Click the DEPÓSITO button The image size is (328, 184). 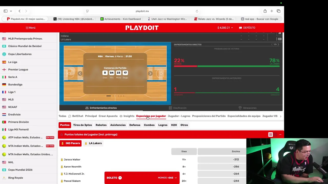[x=247, y=28]
